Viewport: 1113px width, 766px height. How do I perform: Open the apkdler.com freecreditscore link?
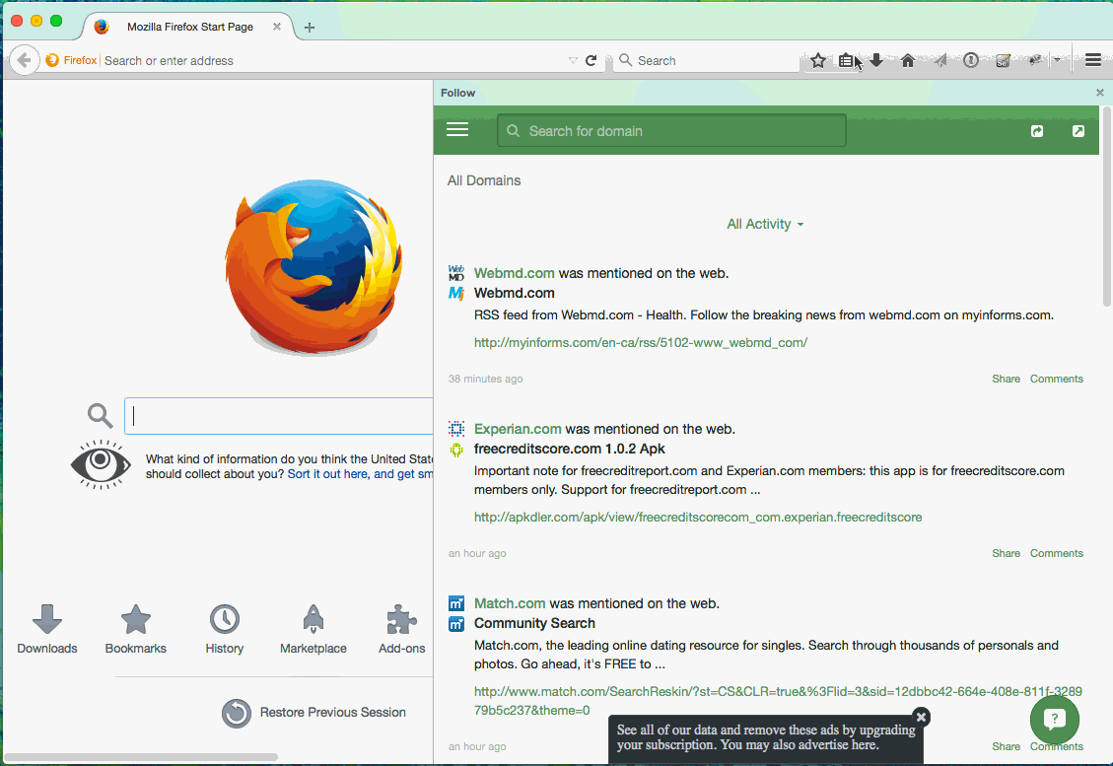[698, 517]
